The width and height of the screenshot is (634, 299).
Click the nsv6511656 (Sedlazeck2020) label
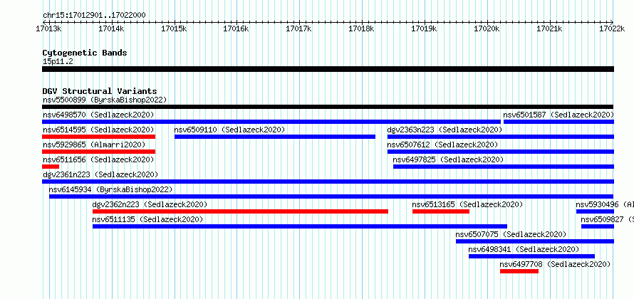tap(98, 159)
